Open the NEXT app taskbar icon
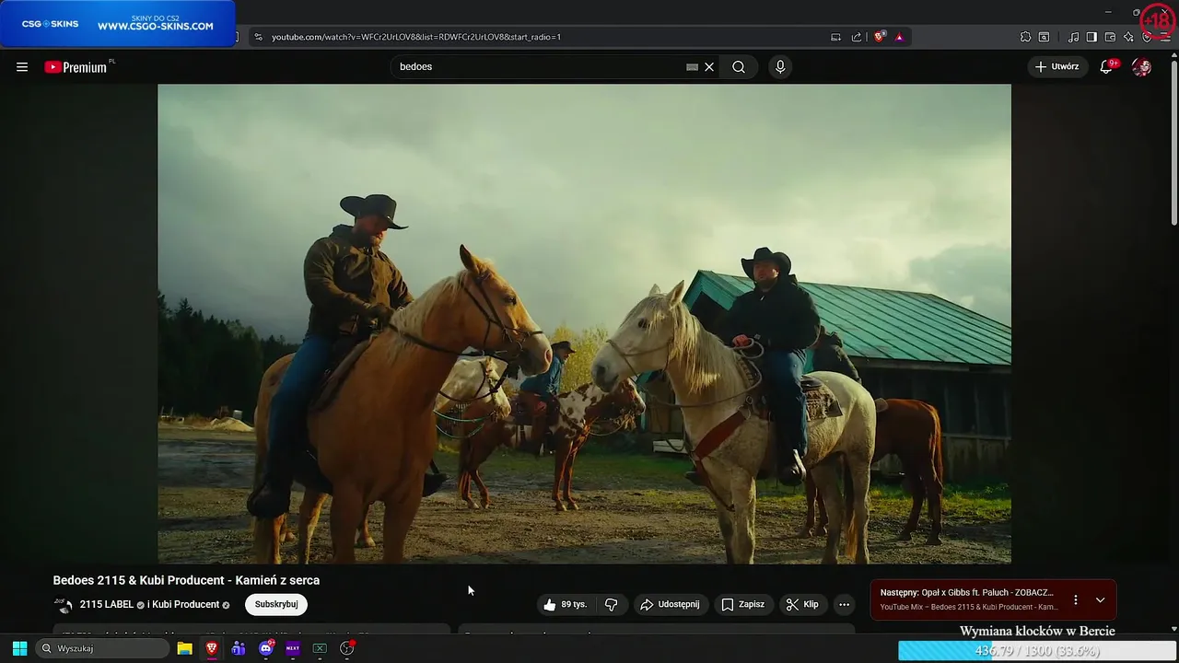This screenshot has width=1179, height=663. pyautogui.click(x=293, y=648)
